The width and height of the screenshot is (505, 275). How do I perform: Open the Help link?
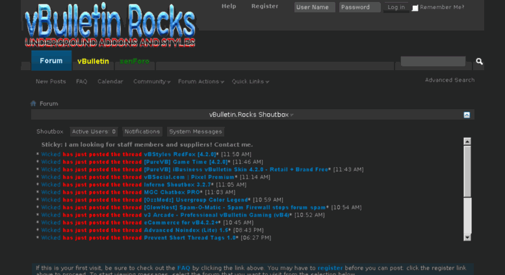click(229, 6)
